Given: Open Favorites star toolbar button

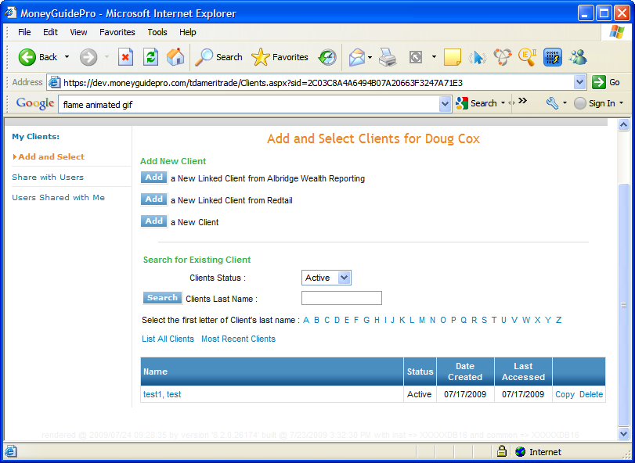Looking at the screenshot, I should [280, 57].
